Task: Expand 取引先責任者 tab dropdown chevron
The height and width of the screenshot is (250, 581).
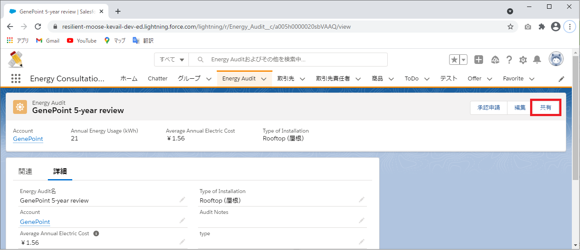Action: pos(358,79)
